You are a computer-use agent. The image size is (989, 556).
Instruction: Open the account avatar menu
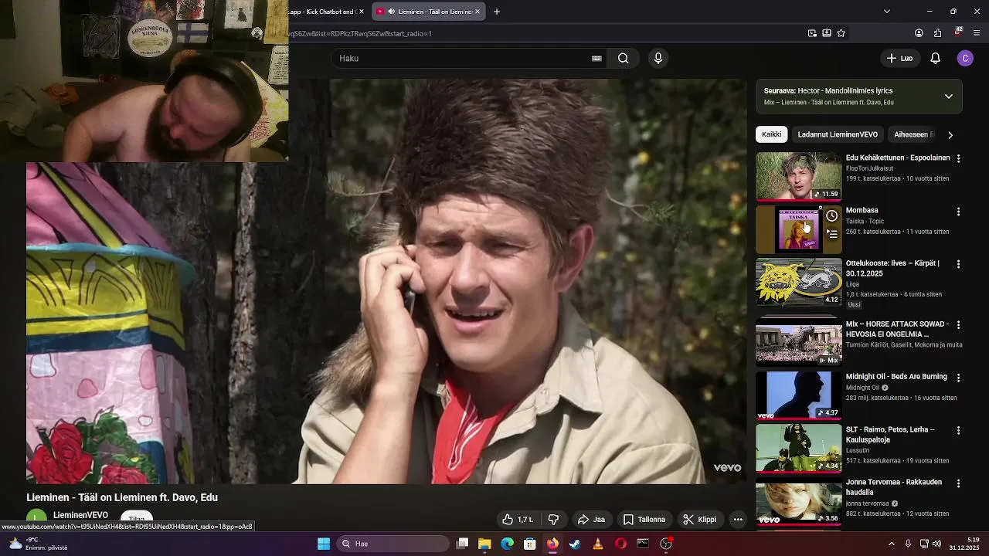click(x=965, y=58)
